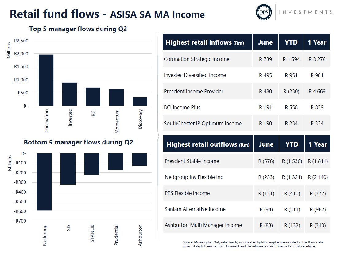Select Prescient Income Provider row label
Screen dimensions: 337x253
pos(193,91)
